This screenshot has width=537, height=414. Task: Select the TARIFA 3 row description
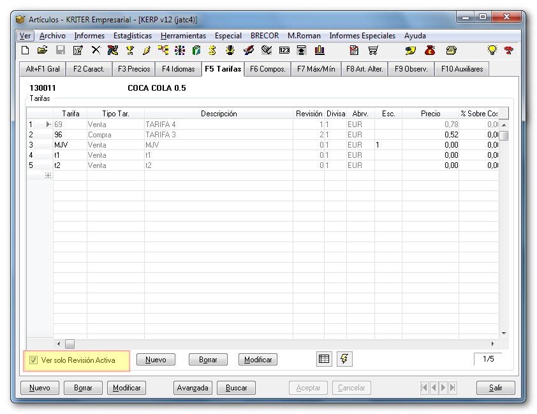click(219, 134)
